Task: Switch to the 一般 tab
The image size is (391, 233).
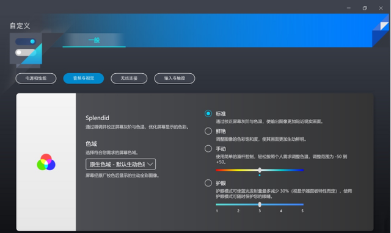Action: pyautogui.click(x=94, y=40)
